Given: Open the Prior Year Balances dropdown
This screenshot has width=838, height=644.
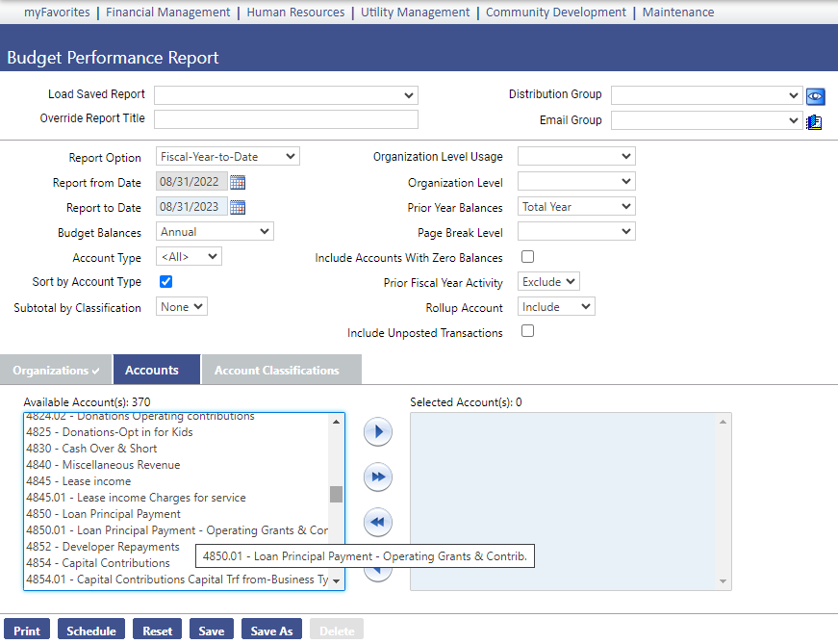Looking at the screenshot, I should [x=576, y=206].
